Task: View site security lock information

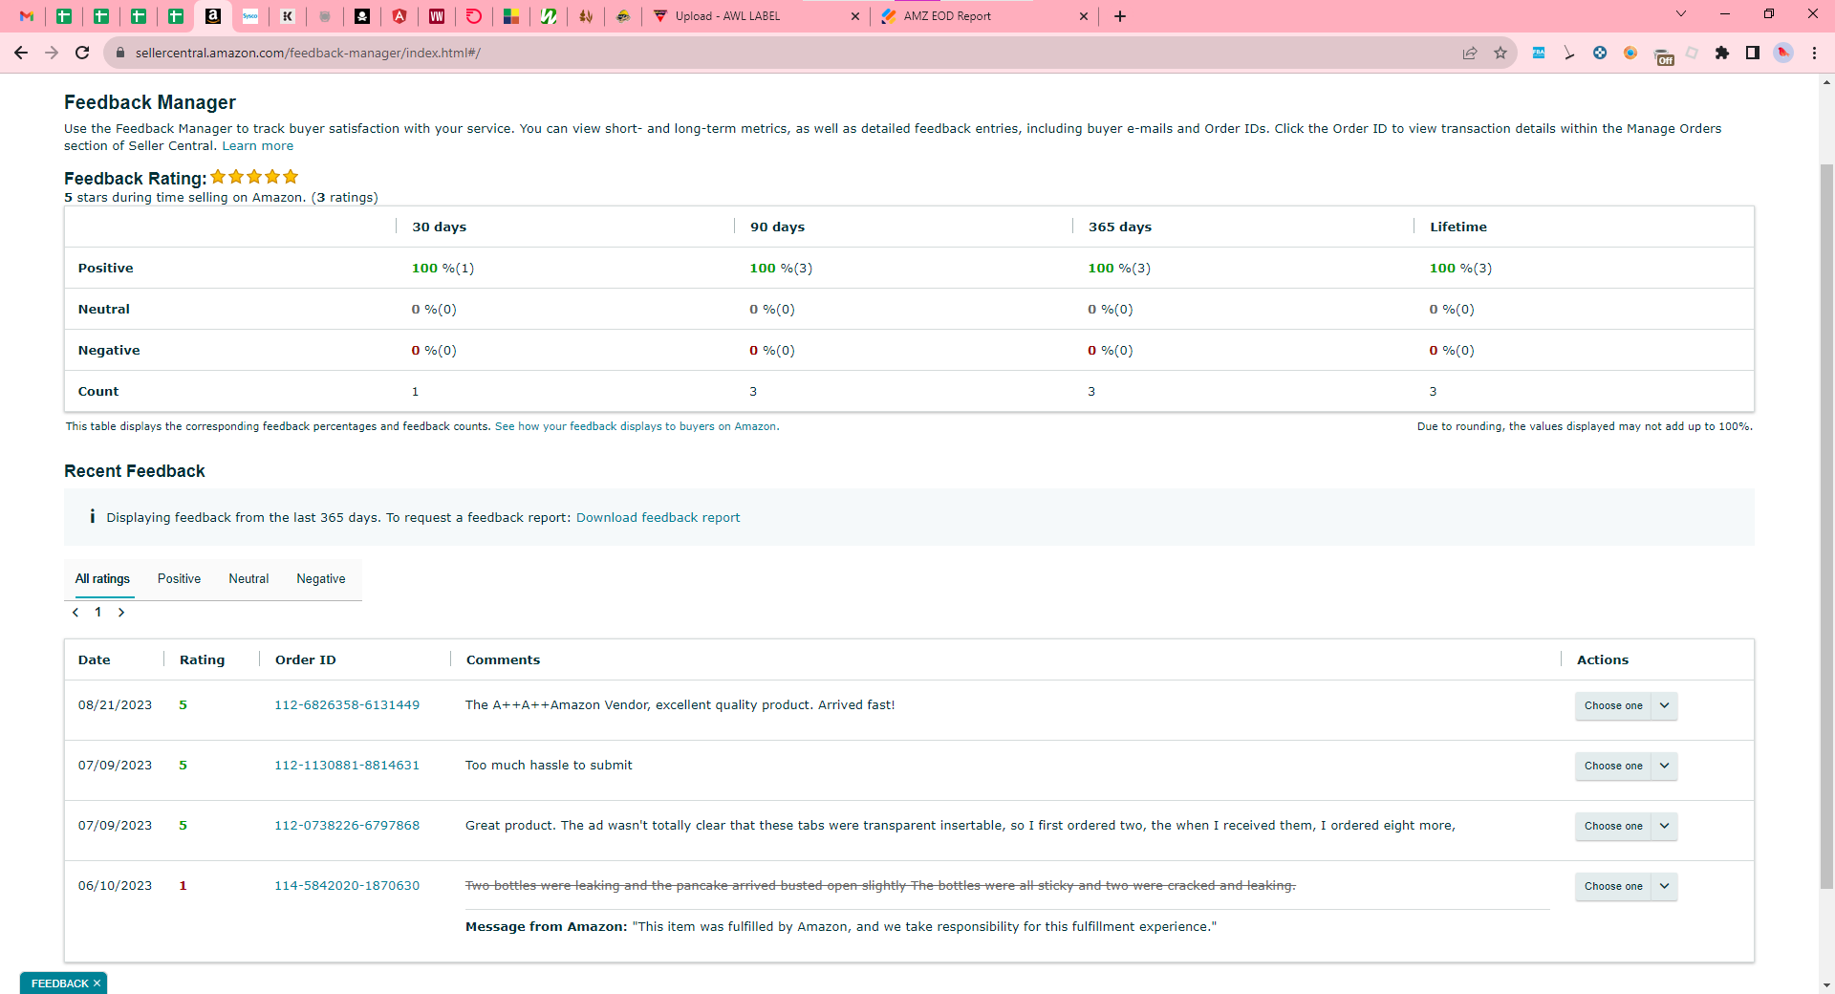Action: point(120,53)
